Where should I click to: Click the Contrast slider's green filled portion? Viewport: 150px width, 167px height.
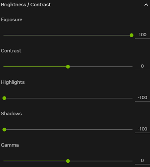pos(35,67)
